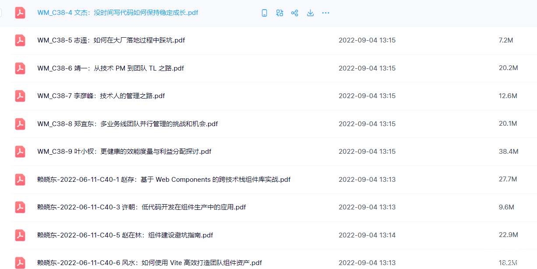537x269 pixels.
Task: Click the phone icon on the hovered row
Action: tap(264, 13)
